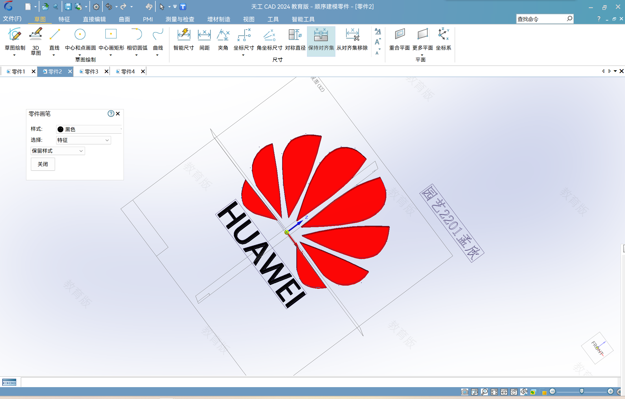The width and height of the screenshot is (625, 399).
Task: Open the PMI ribbon tab
Action: [148, 19]
